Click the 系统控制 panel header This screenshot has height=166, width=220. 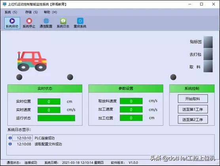192,89
